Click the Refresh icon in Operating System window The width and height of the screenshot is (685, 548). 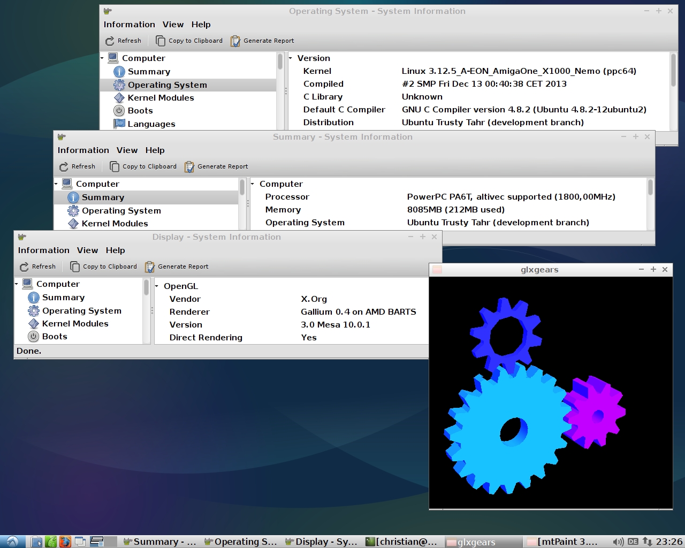click(110, 41)
